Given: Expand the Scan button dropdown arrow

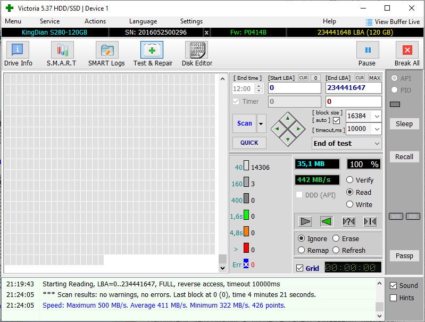Looking at the screenshot, I should (x=261, y=123).
